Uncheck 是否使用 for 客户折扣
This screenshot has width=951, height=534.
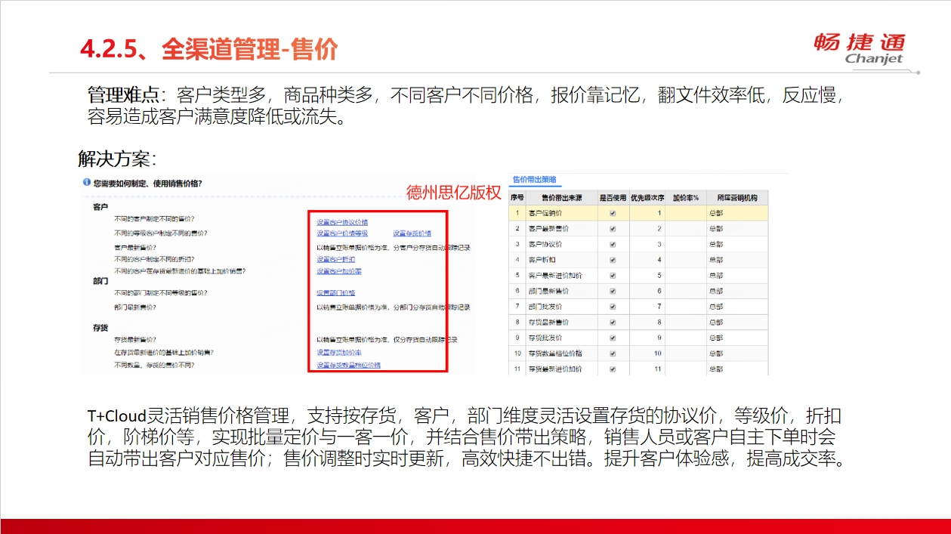coord(613,260)
